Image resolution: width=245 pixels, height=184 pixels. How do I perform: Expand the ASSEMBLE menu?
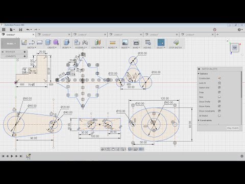point(81,48)
